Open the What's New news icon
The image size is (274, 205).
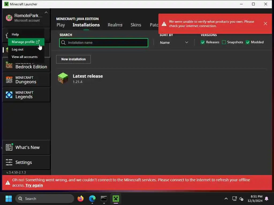(9, 147)
